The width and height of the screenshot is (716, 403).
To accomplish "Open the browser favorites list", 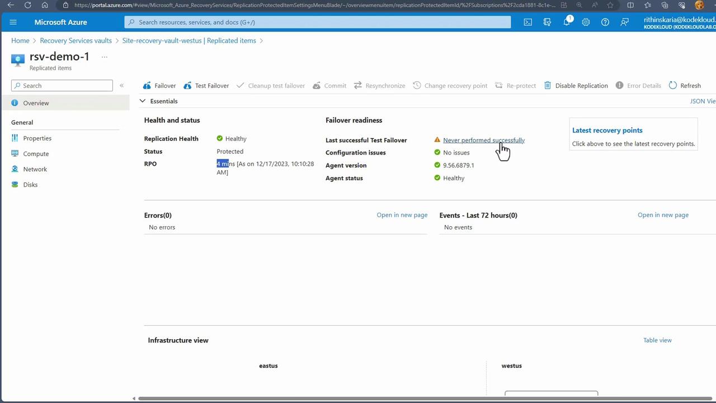I will pos(648,5).
